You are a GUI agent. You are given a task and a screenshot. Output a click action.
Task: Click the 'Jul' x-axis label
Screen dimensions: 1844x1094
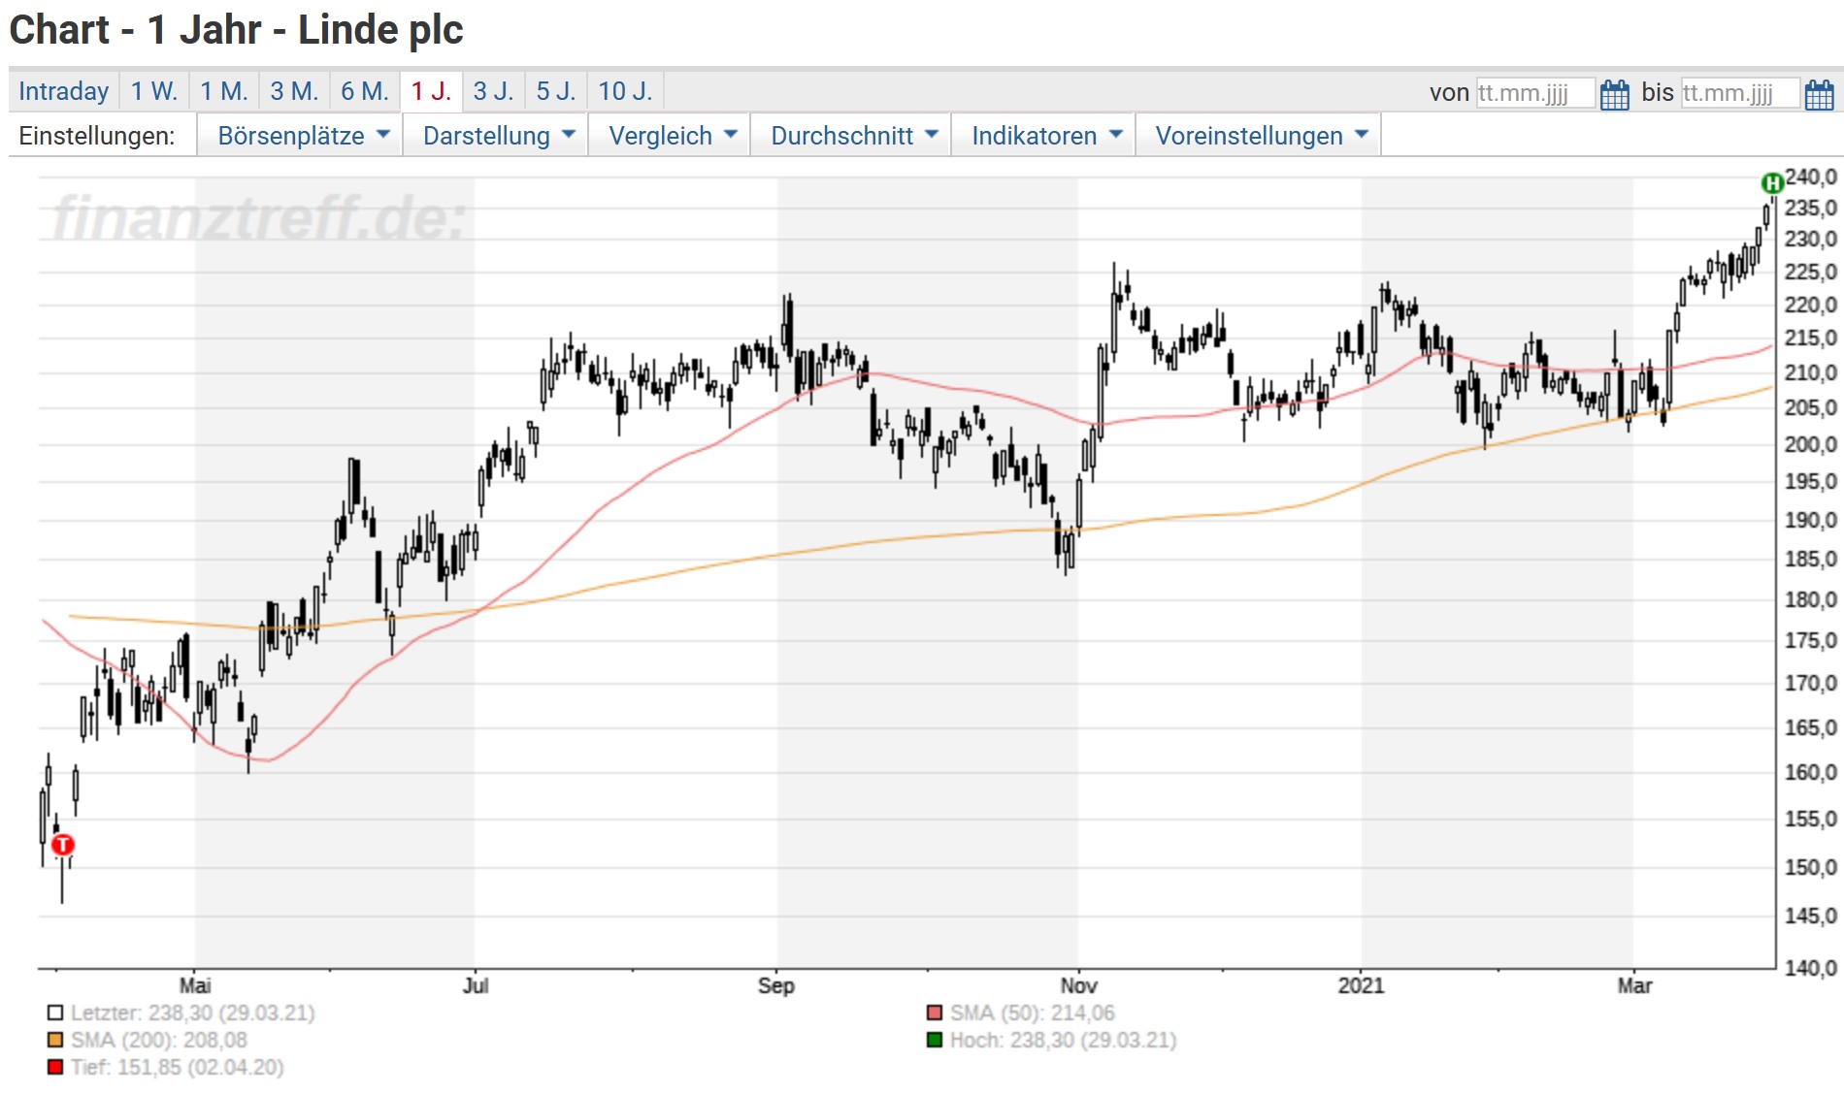point(476,985)
